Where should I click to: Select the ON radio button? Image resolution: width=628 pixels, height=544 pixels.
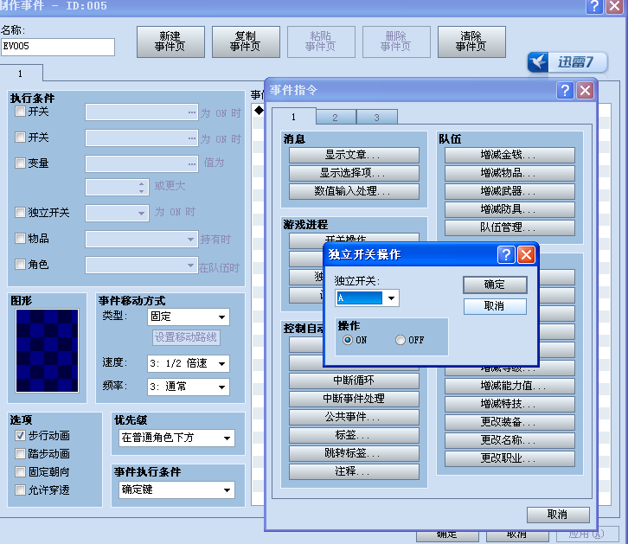tap(347, 340)
